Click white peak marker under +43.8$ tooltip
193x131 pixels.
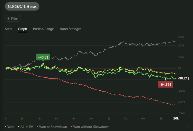tap(43, 63)
